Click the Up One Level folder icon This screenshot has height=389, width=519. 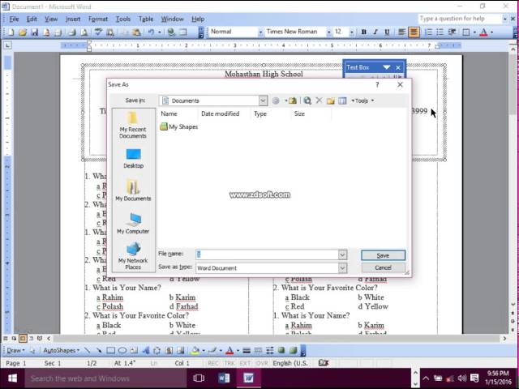coord(293,100)
